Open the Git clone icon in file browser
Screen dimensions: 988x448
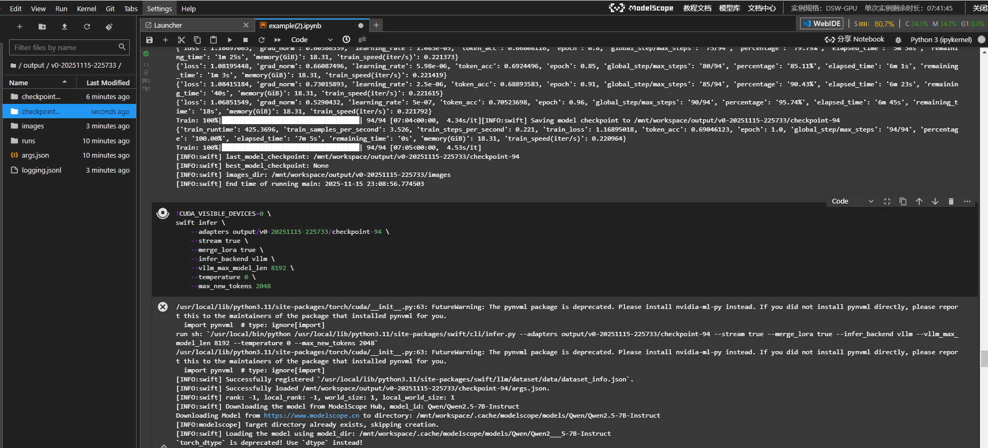109,27
